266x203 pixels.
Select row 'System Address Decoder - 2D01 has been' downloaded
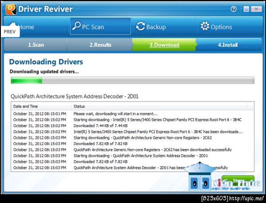133,168
